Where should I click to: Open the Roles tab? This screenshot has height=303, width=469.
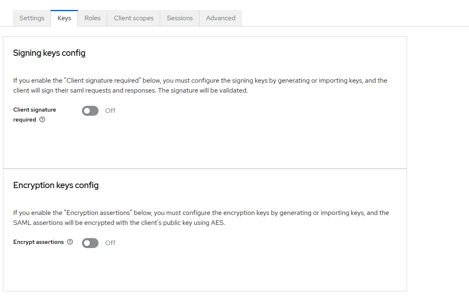coord(92,18)
